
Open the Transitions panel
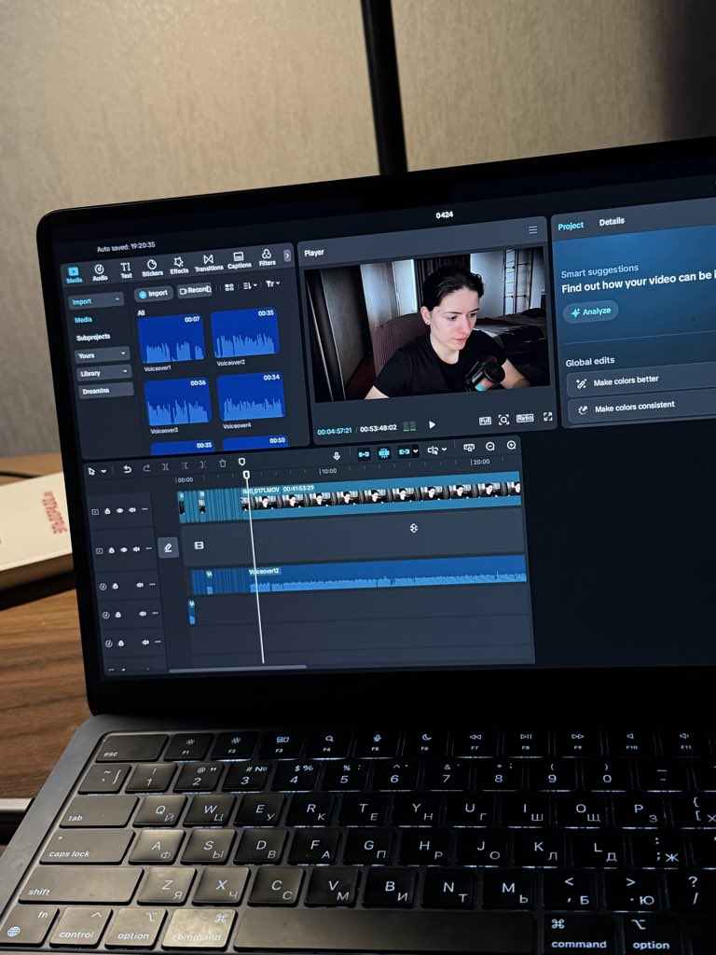pos(208,263)
